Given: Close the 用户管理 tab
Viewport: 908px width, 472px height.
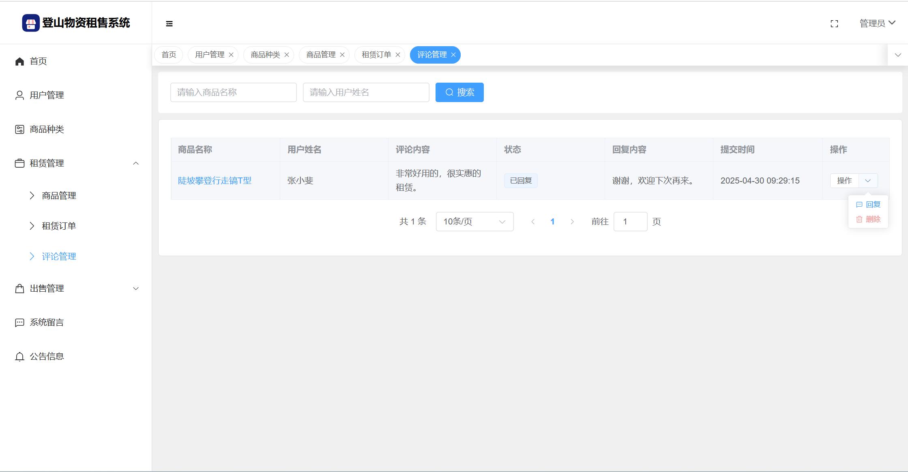Looking at the screenshot, I should pos(231,55).
